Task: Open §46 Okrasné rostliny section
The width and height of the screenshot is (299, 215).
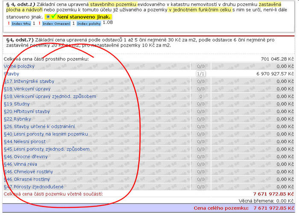Action: 27,179
